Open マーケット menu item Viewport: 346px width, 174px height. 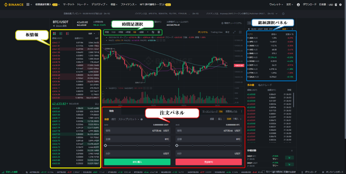[69, 4]
